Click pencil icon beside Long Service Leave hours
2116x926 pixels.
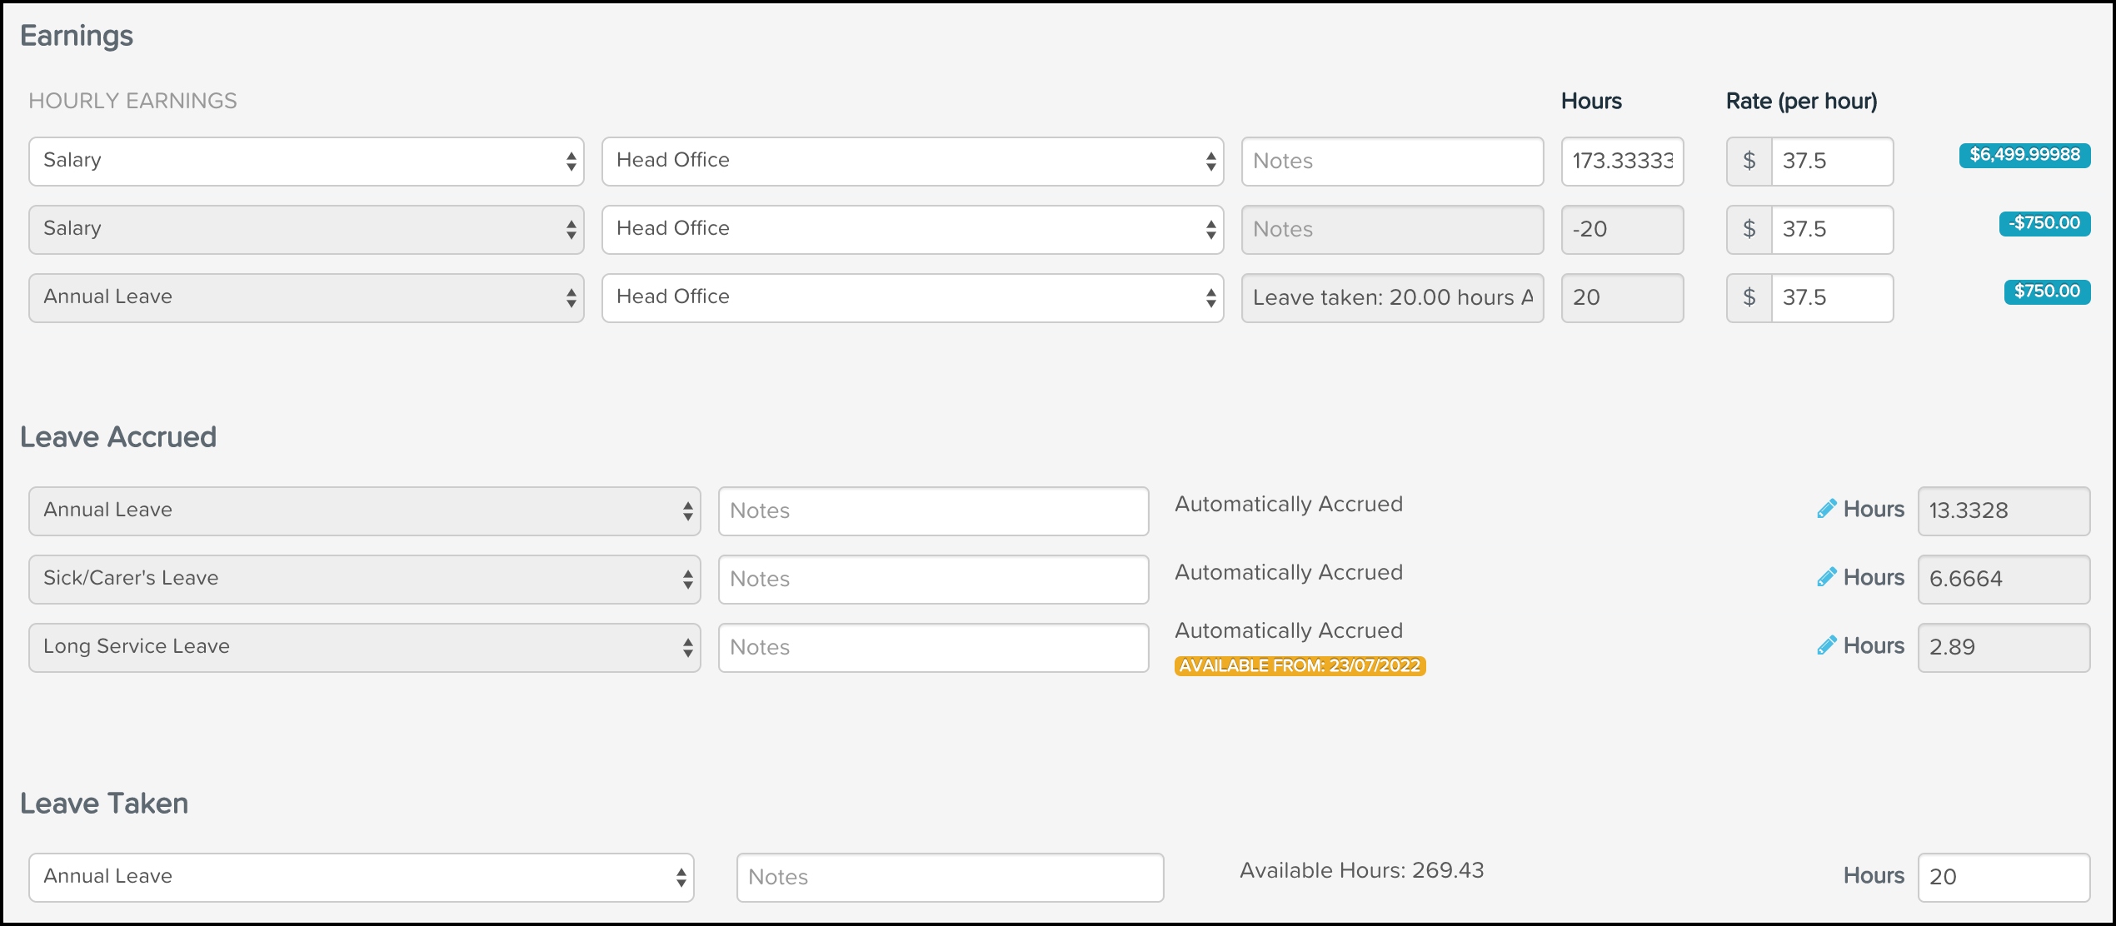tap(1826, 645)
